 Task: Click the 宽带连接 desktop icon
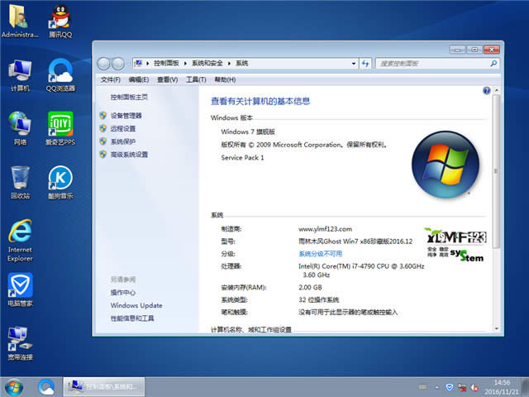[20, 341]
